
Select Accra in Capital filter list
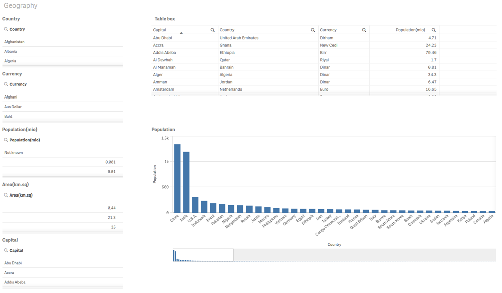[9, 273]
